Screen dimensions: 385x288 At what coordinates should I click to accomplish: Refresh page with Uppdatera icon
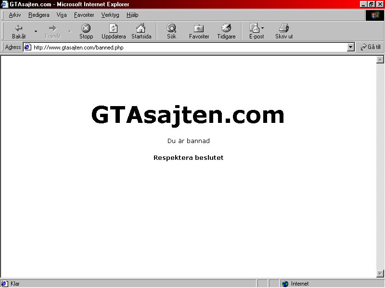(114, 28)
